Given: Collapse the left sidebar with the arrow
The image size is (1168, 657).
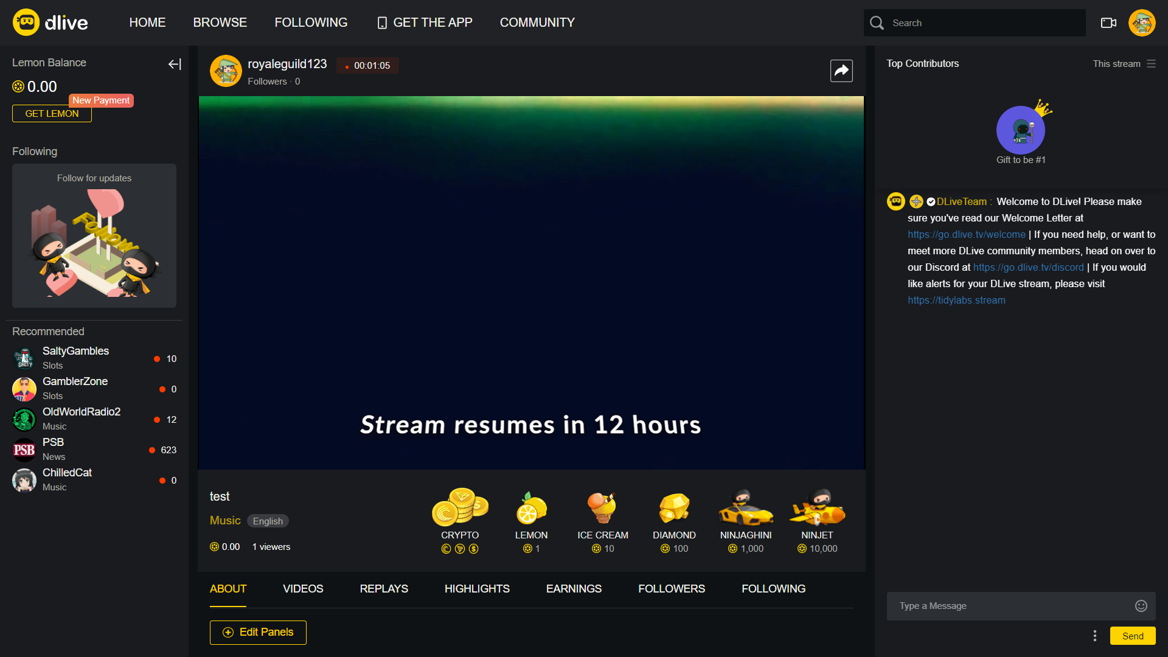Looking at the screenshot, I should 175,64.
